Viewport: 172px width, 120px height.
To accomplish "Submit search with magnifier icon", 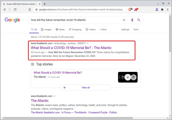I will coord(139,20).
